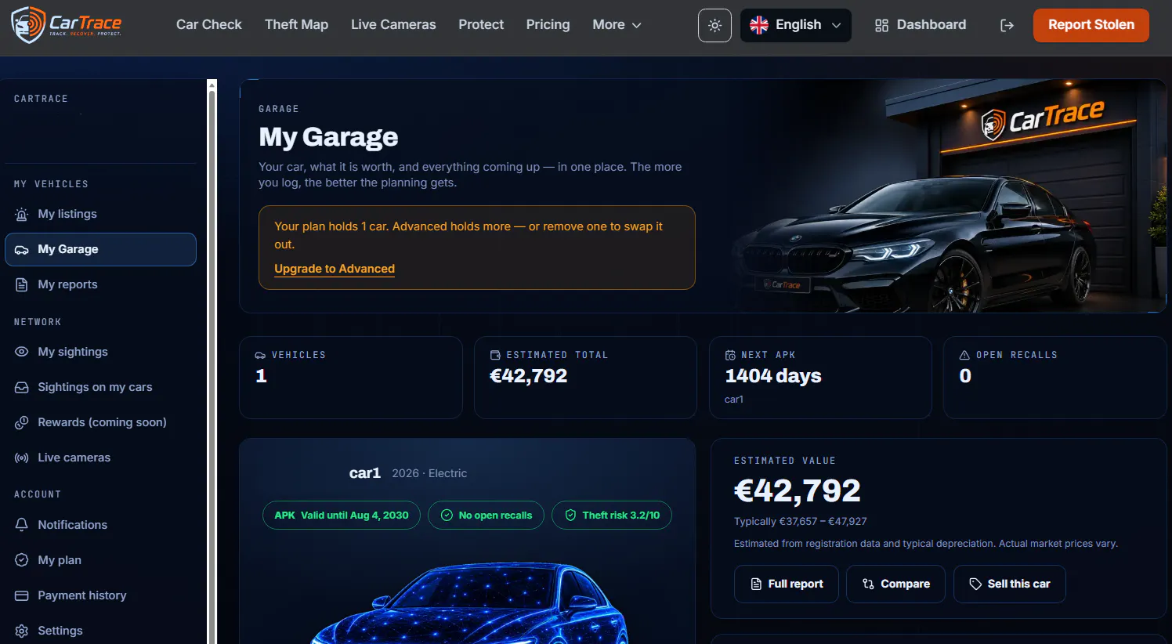1172x644 pixels.
Task: Click the Report Stolen button
Action: (x=1091, y=25)
